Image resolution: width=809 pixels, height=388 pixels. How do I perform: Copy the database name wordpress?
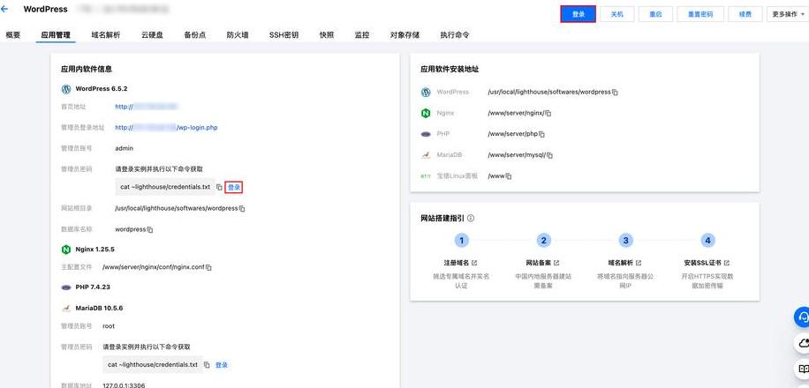click(x=150, y=230)
